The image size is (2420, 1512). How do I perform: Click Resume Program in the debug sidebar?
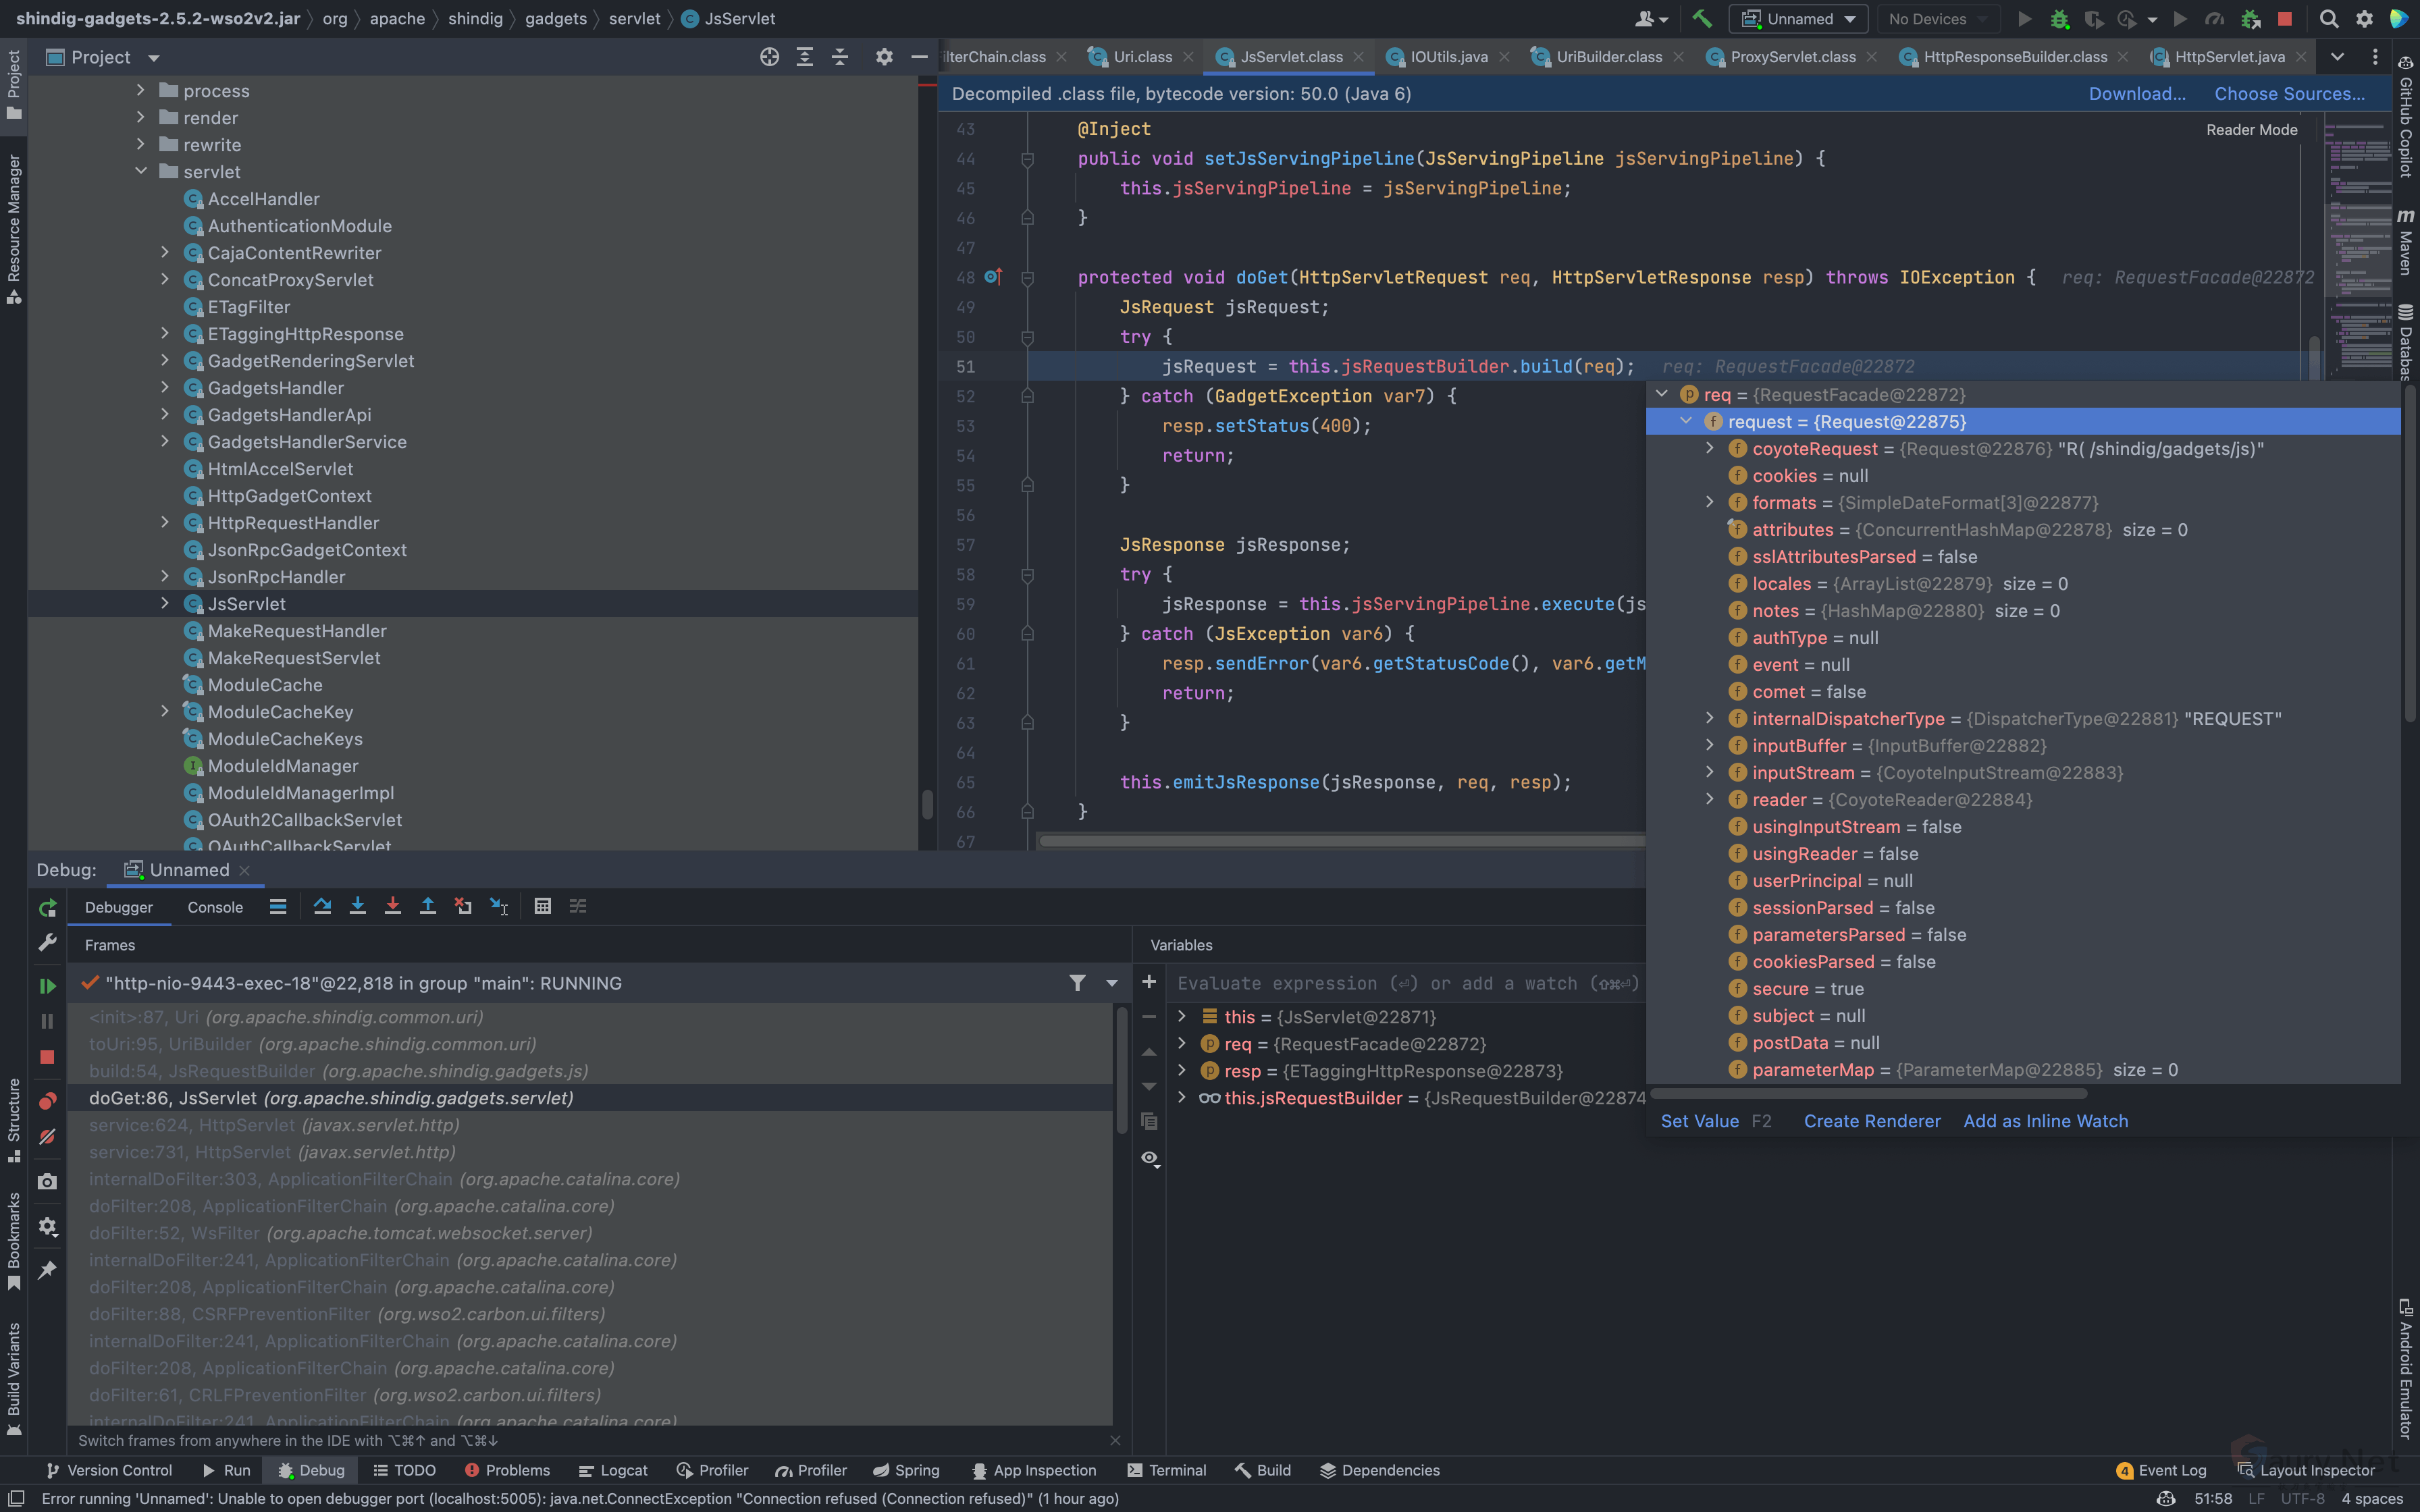coord(47,986)
